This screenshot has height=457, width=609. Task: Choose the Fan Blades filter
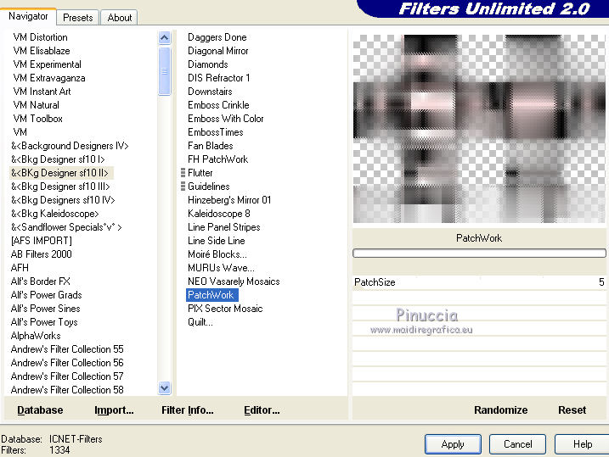(x=210, y=146)
